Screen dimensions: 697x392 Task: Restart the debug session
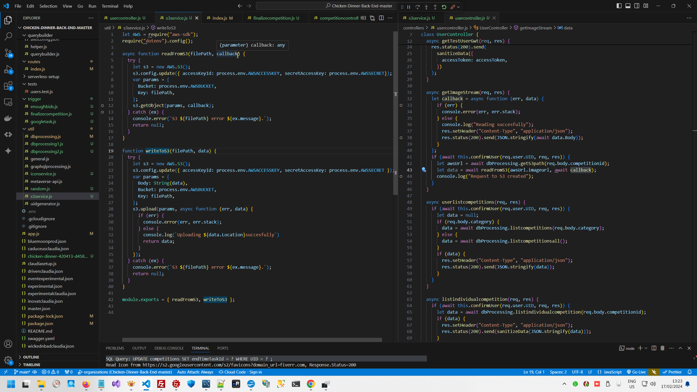[444, 7]
